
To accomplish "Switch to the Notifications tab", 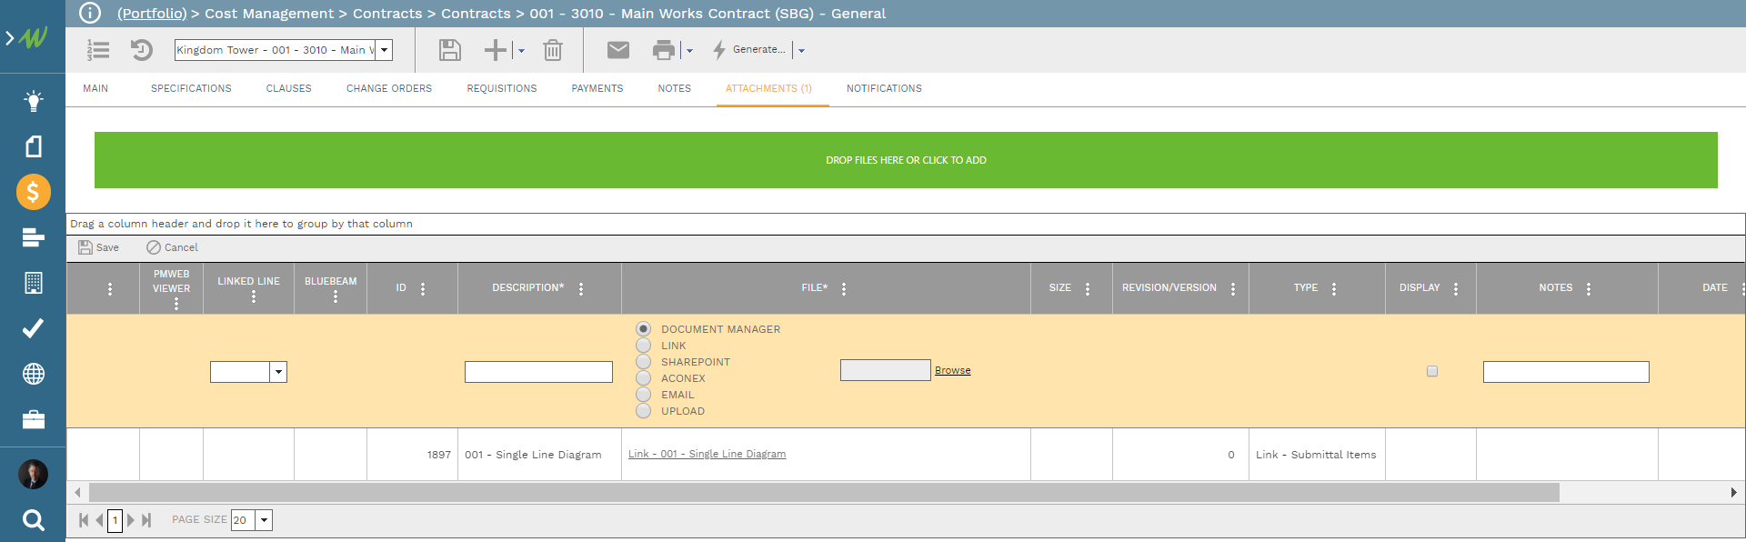I will pos(884,88).
